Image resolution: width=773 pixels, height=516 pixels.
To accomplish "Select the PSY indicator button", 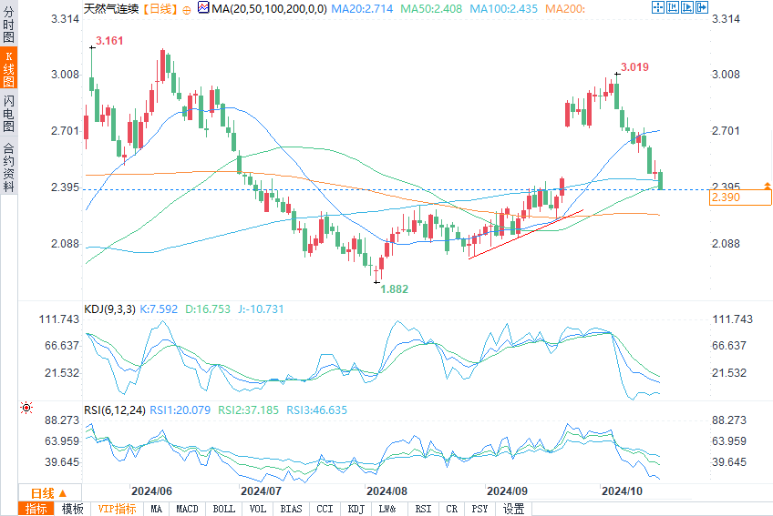I will (x=479, y=509).
